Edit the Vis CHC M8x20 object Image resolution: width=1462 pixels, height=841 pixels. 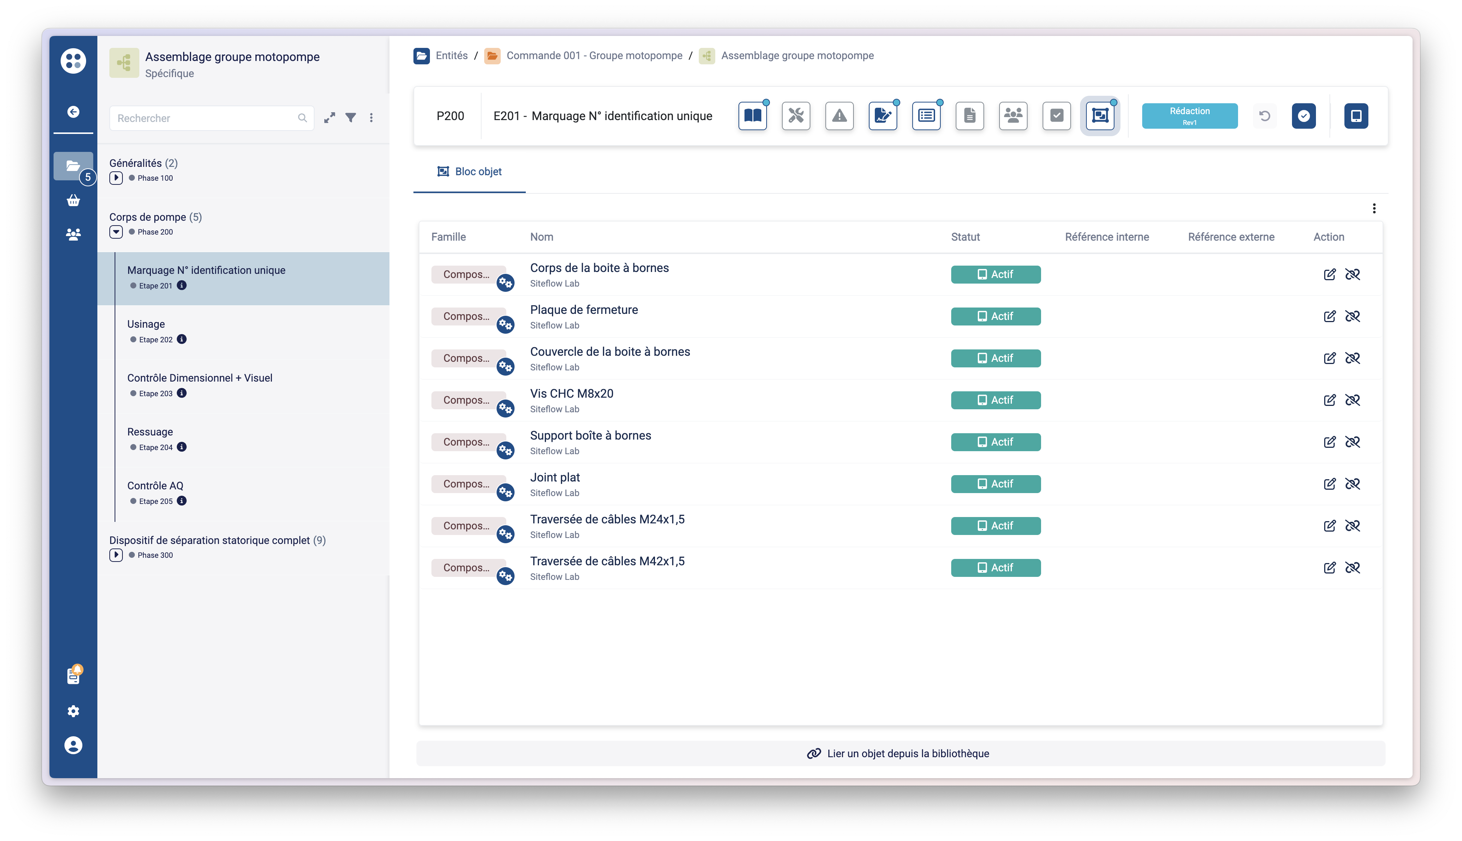coord(1329,400)
